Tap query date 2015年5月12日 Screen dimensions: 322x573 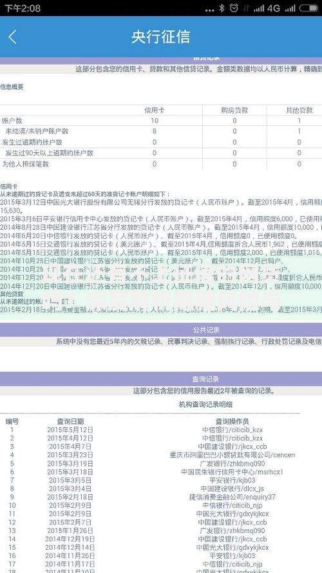click(x=70, y=430)
